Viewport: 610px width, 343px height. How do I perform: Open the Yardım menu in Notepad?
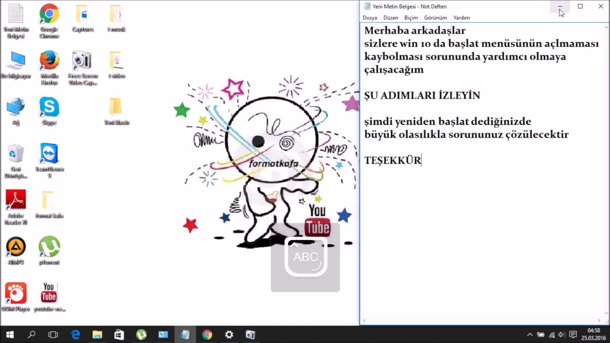click(461, 18)
